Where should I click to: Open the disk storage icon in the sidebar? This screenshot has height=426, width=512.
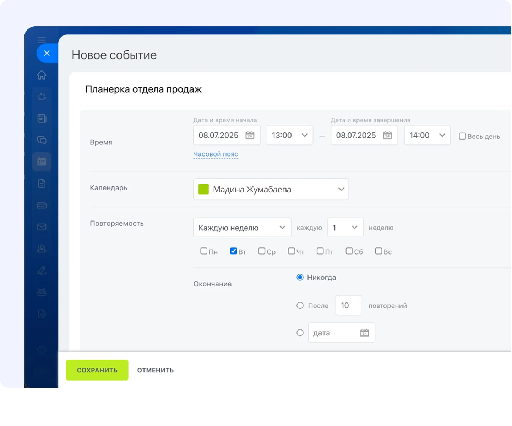click(x=42, y=205)
